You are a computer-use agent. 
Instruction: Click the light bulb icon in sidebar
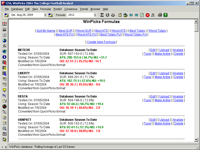4,90
